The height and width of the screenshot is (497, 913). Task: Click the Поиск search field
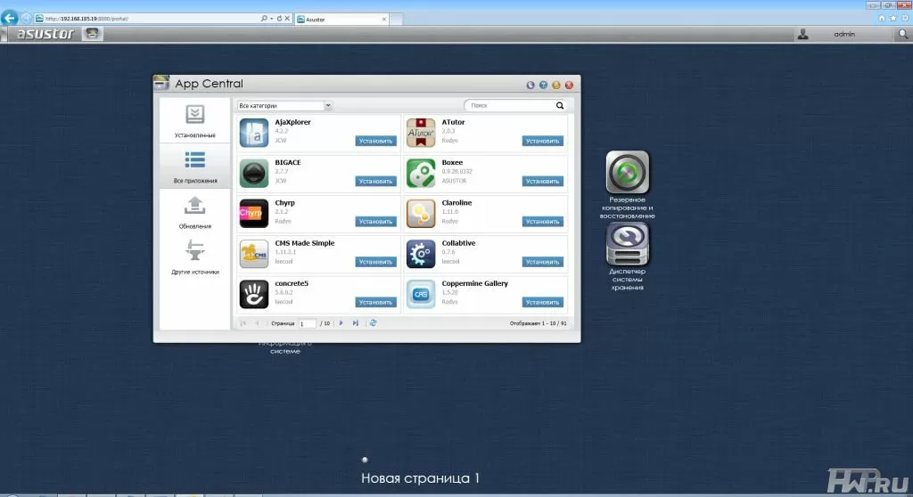[x=509, y=105]
